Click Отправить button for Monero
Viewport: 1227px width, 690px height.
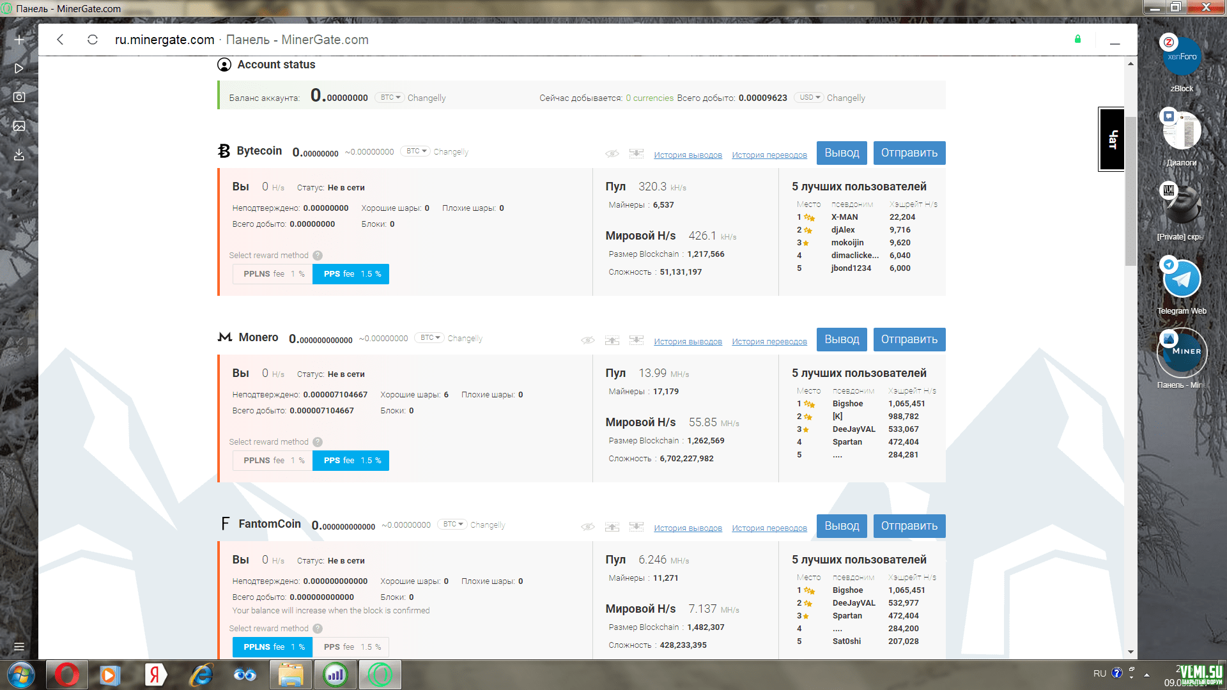point(909,339)
